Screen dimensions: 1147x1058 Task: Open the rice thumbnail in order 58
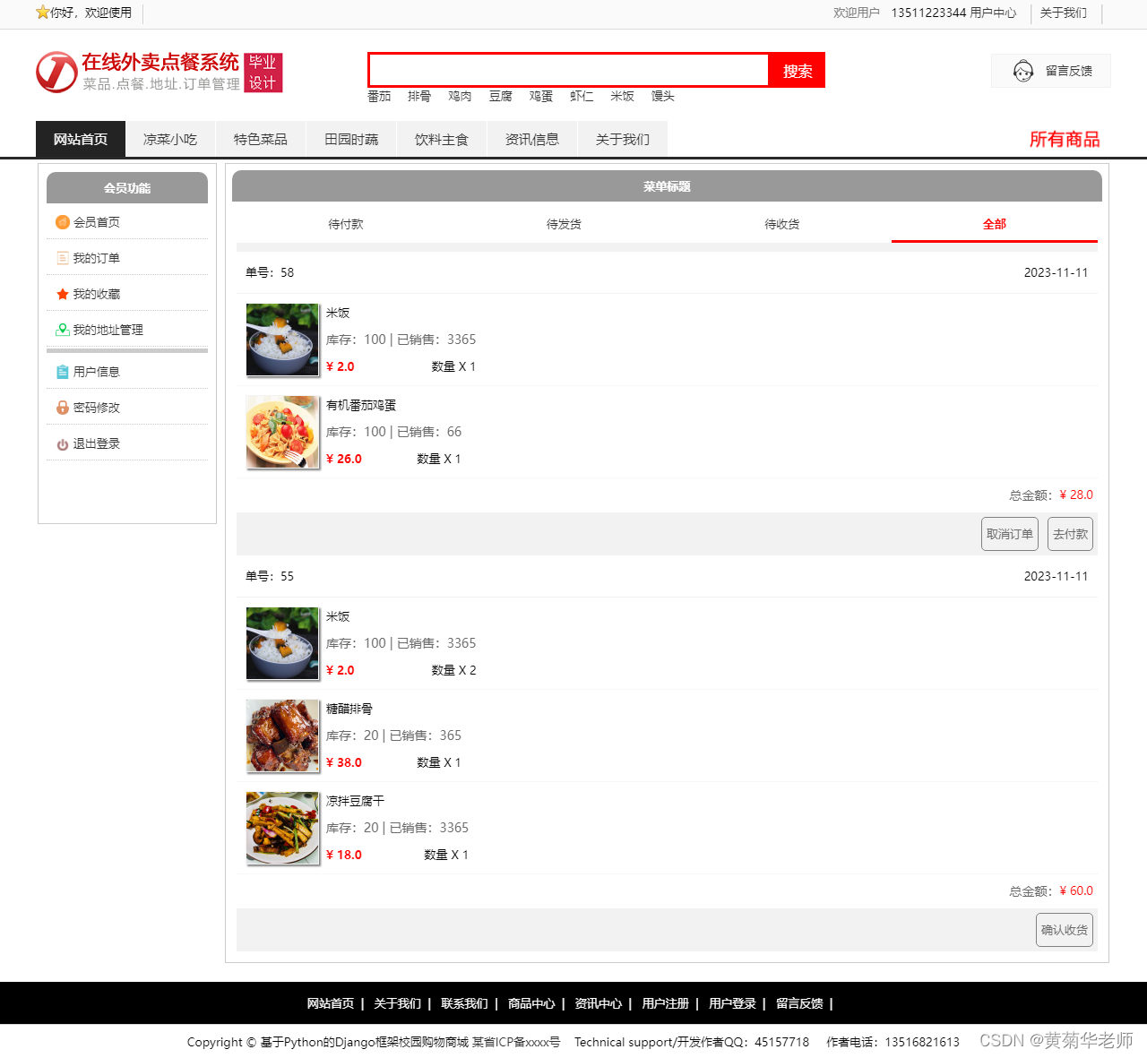point(282,340)
